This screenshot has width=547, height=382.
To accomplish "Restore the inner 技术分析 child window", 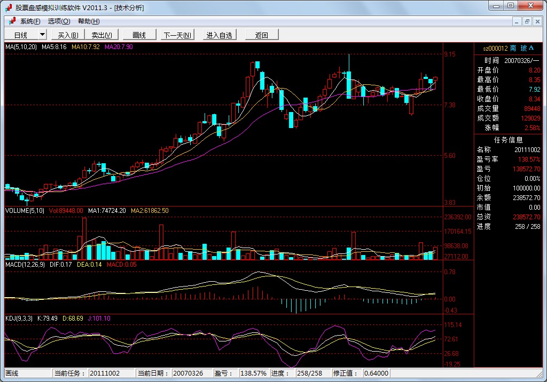I will 527,21.
